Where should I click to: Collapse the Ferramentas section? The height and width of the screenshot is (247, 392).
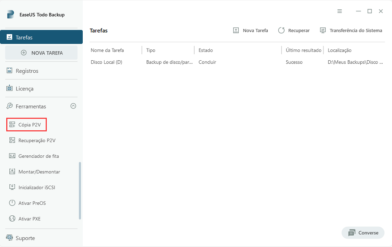pos(73,106)
